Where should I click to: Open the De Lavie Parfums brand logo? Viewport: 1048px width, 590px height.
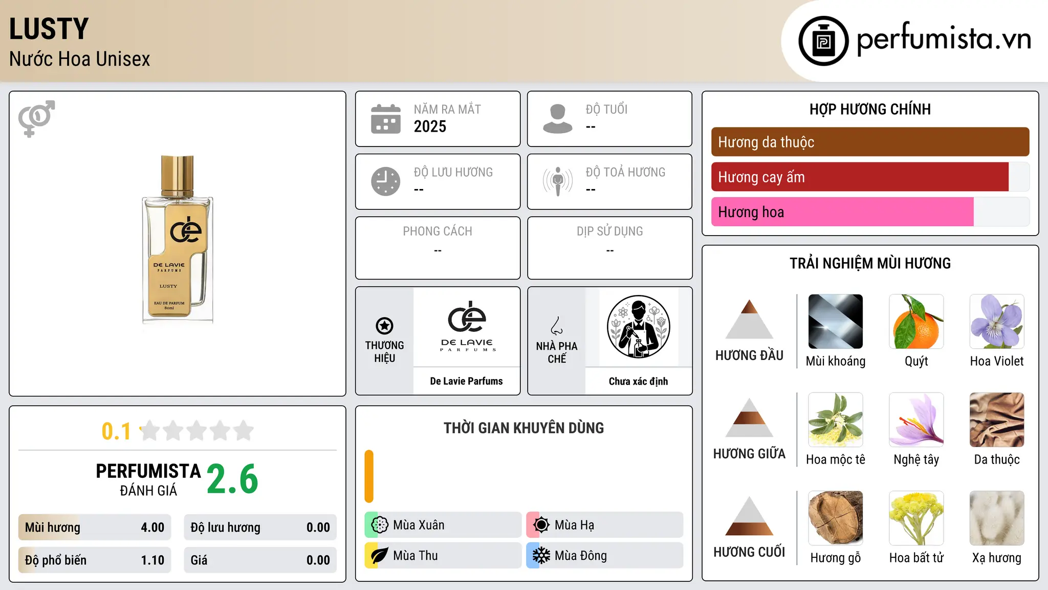coord(467,326)
